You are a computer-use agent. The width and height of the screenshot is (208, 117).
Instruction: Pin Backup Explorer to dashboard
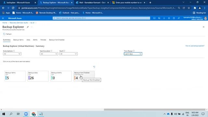(28, 27)
